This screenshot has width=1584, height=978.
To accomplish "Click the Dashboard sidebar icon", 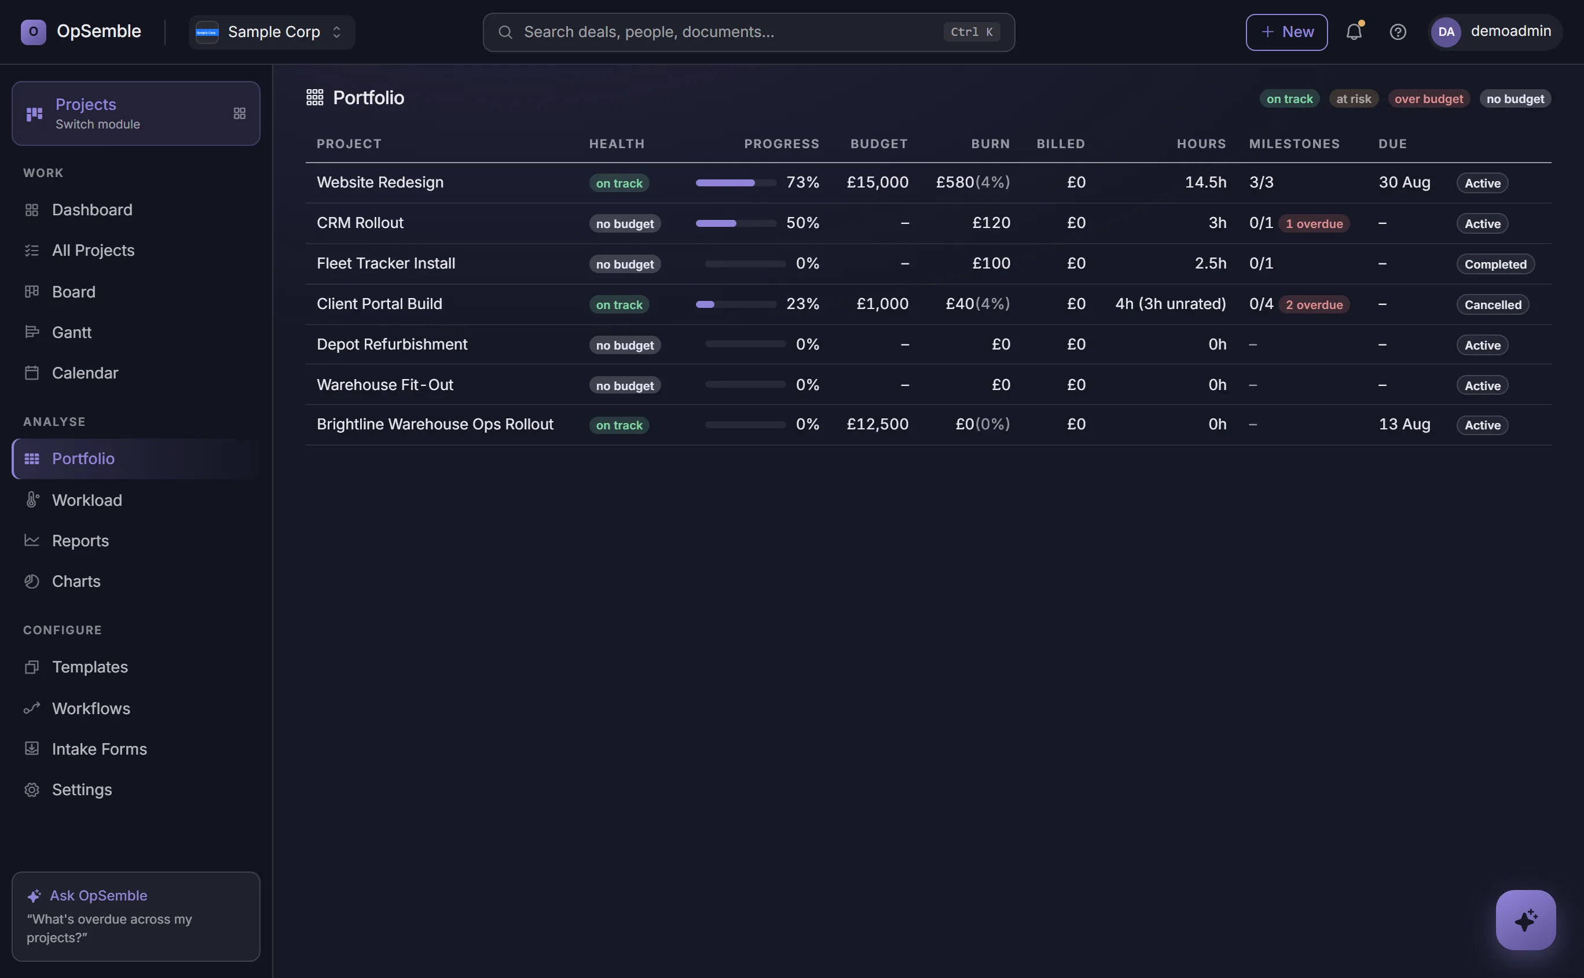I will (32, 209).
